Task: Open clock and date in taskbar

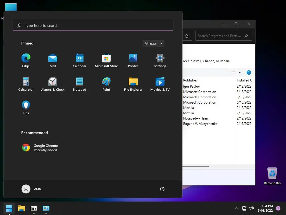Action: [x=265, y=208]
